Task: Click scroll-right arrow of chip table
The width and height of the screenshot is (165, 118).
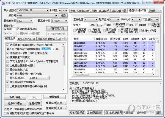Action: pos(153,75)
